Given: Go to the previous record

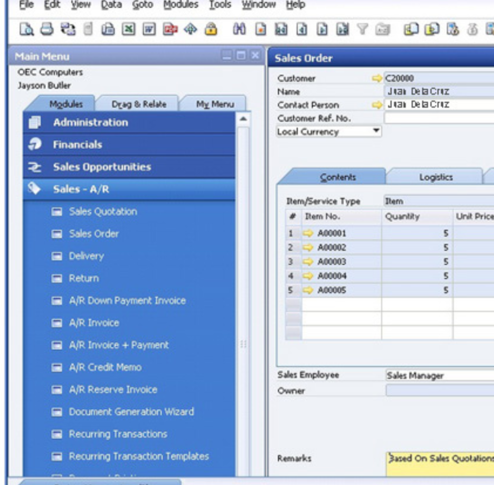Looking at the screenshot, I should click(302, 29).
